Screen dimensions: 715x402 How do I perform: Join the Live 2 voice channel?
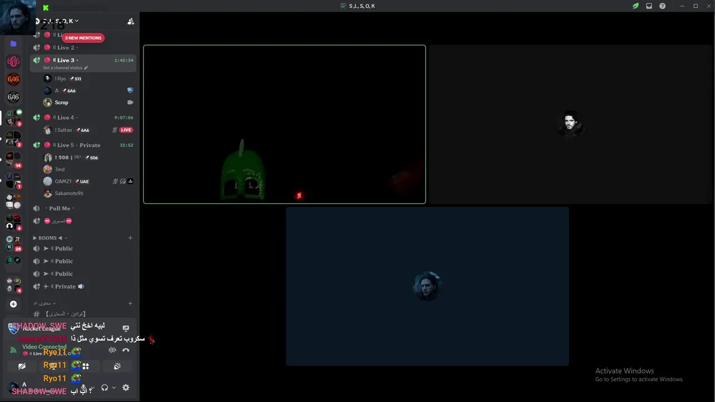coord(83,47)
